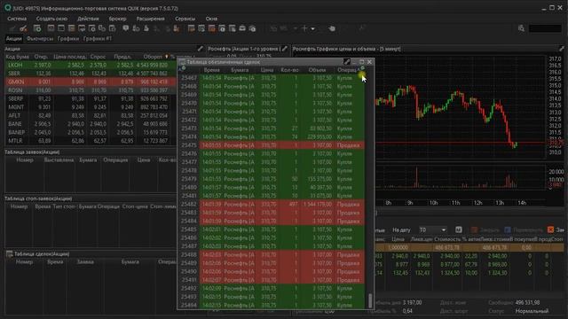Open dropdown arrow beside crosshair tool

(x=312, y=28)
